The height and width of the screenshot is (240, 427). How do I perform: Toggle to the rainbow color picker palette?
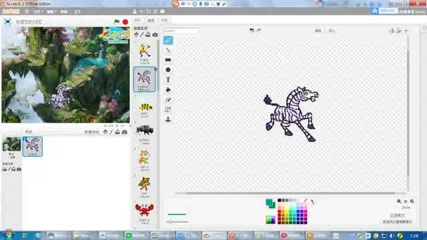pyautogui.click(x=270, y=220)
